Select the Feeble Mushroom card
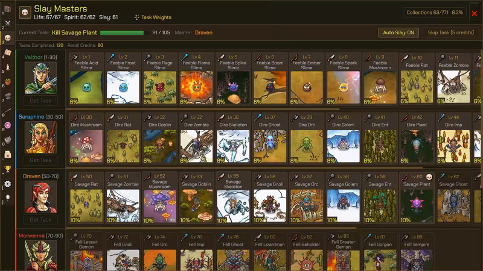Screen dimensions: 483x271 (380, 79)
